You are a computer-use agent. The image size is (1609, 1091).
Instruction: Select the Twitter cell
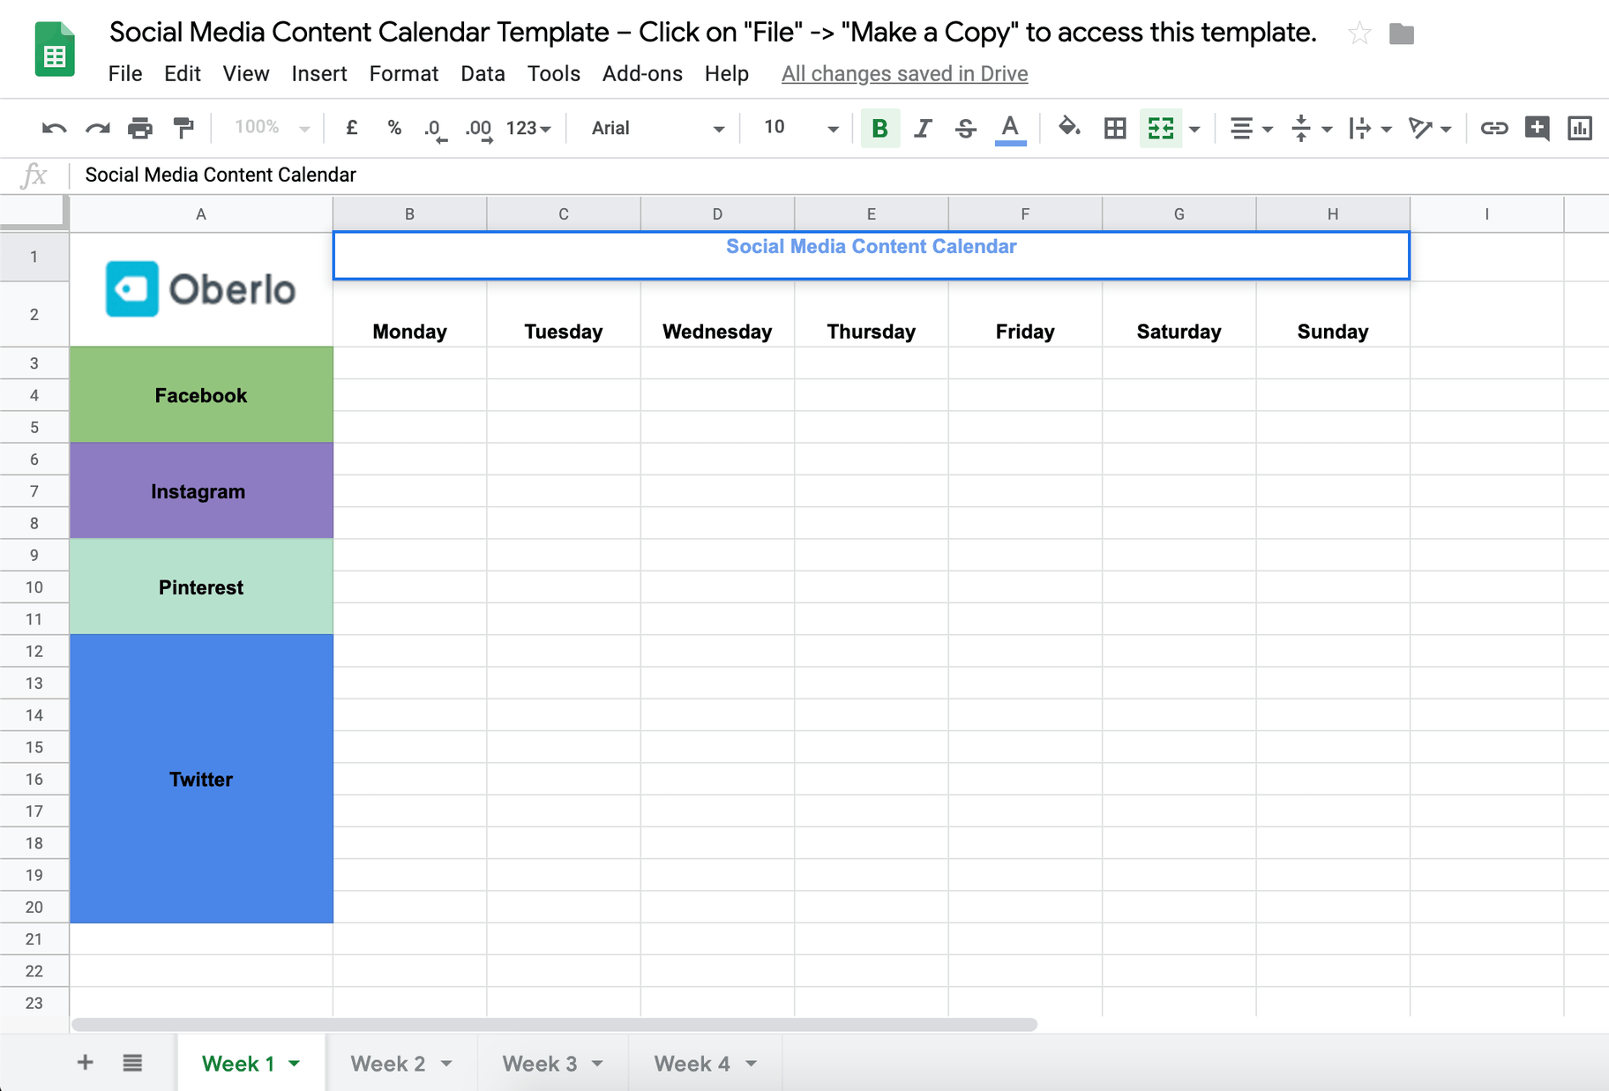[201, 779]
